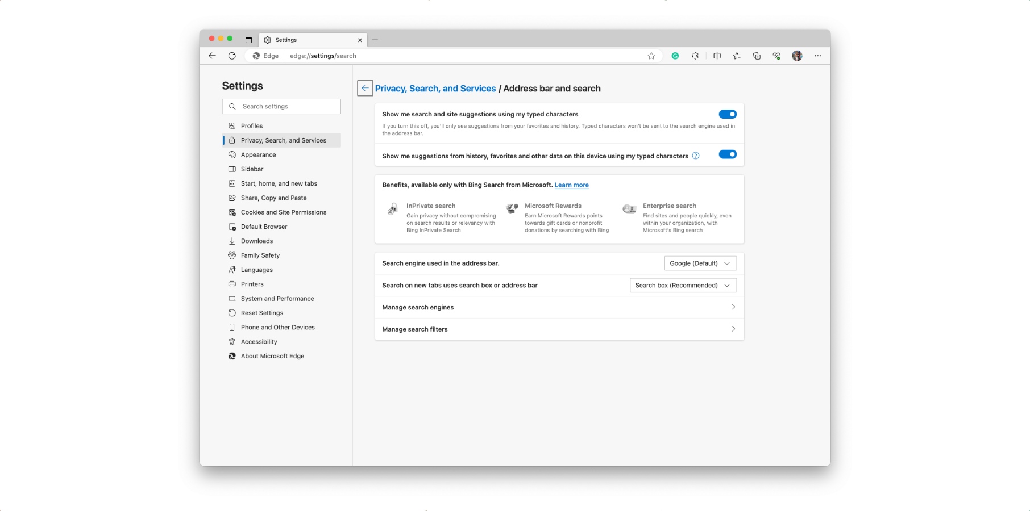
Task: Open Languages settings
Action: [281, 270]
